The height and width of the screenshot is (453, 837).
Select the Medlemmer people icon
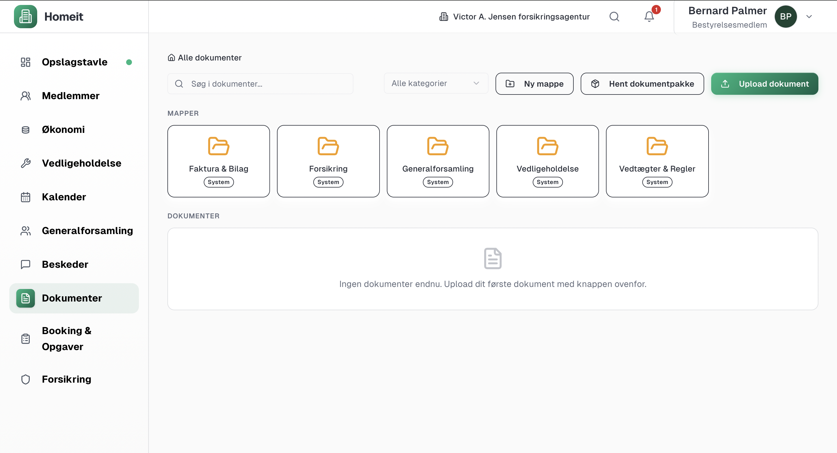click(x=25, y=96)
